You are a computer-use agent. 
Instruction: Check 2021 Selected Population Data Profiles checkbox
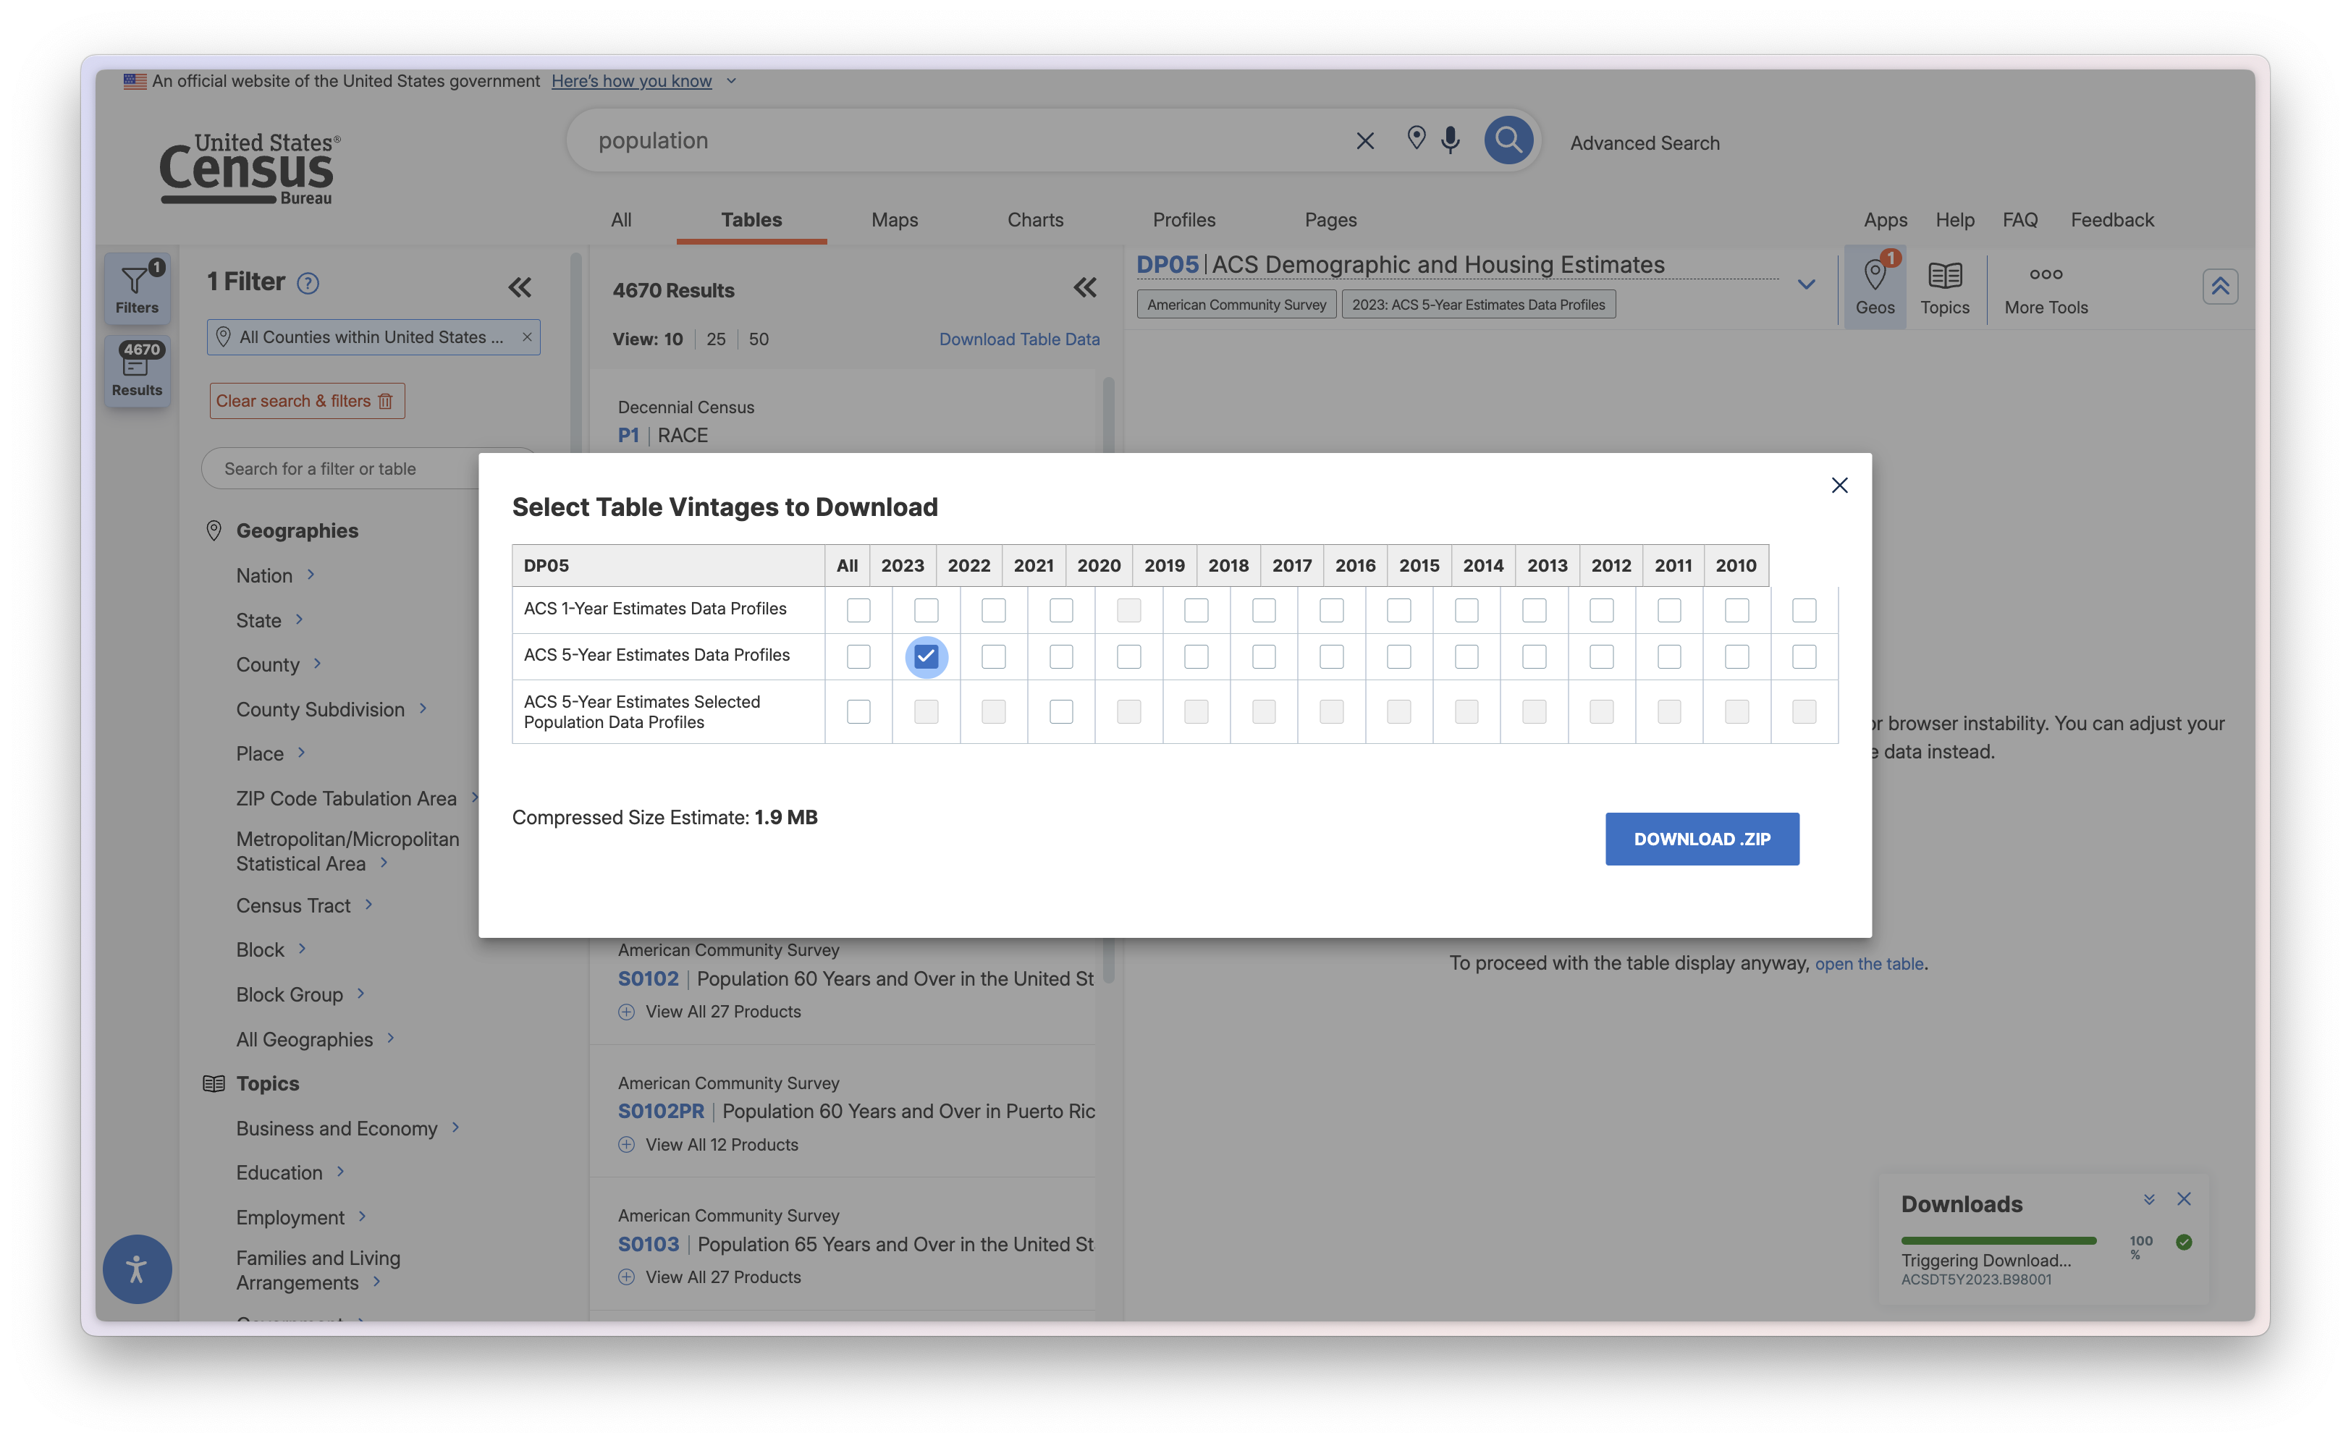click(x=1060, y=711)
